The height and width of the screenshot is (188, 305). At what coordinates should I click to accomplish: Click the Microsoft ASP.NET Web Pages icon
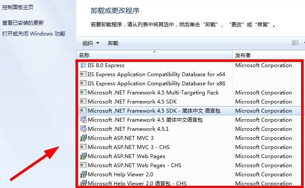pyautogui.click(x=83, y=156)
